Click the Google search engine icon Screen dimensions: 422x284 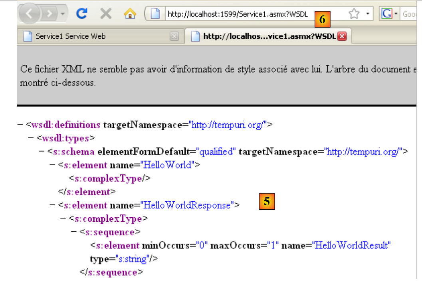tap(386, 14)
